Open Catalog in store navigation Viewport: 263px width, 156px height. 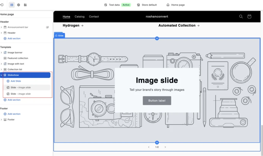point(80,17)
